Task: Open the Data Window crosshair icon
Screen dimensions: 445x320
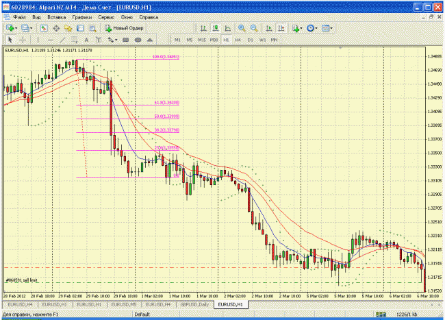Action: 56,28
